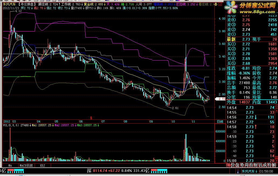Select the 卖③ 2.75 sell order row

pyautogui.click(x=252, y=25)
